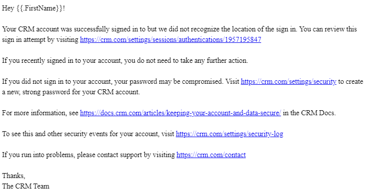Click the word "Hey" in the greeting

8,8
